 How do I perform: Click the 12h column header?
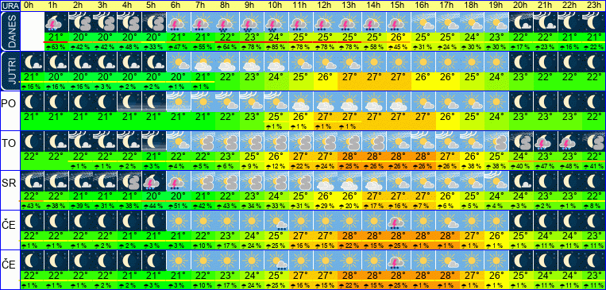point(325,6)
